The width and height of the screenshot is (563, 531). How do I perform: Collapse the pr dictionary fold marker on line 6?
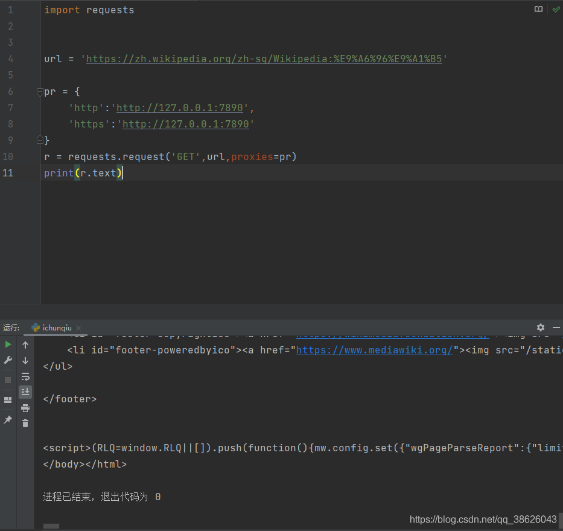click(x=40, y=92)
